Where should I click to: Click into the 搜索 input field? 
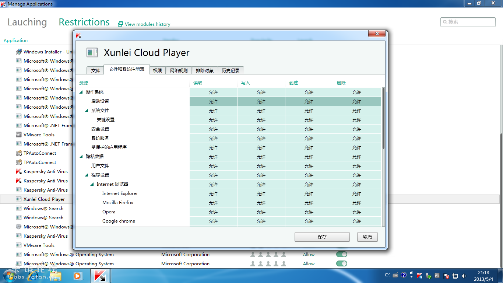tap(468, 22)
